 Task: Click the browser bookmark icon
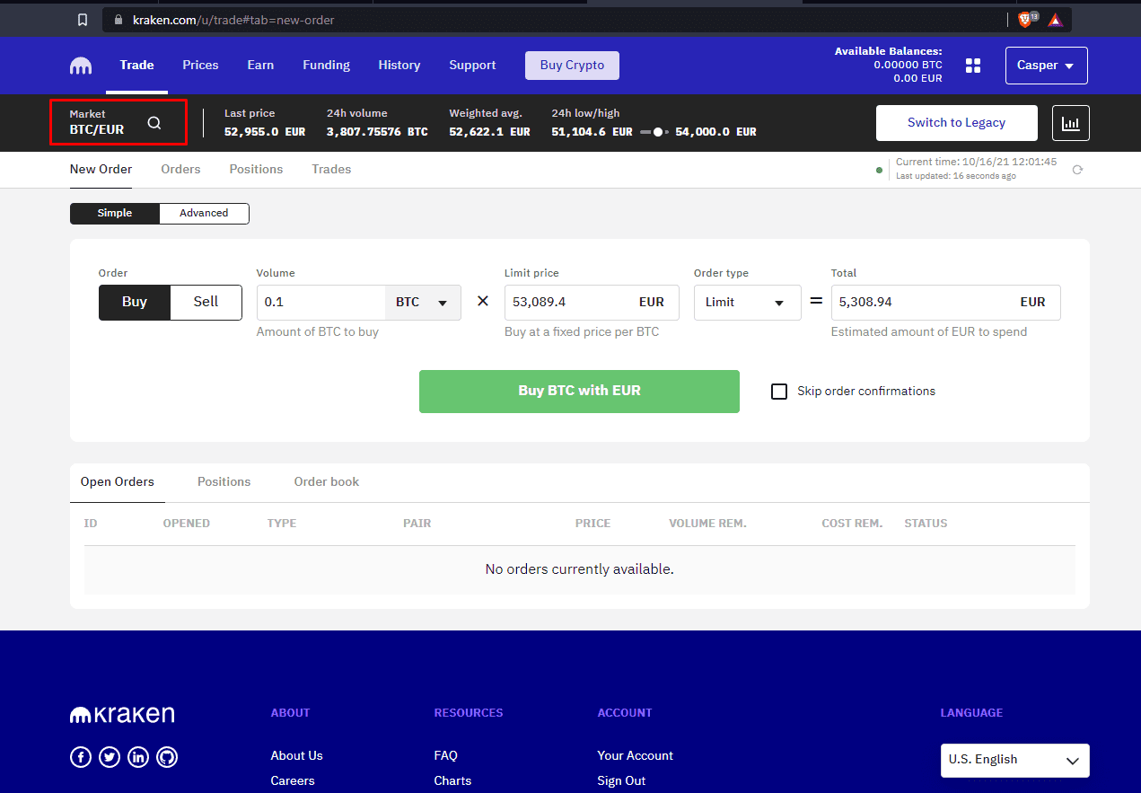click(x=83, y=19)
